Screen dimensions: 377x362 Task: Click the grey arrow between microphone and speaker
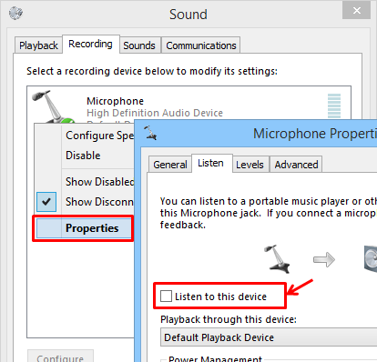[x=324, y=260]
